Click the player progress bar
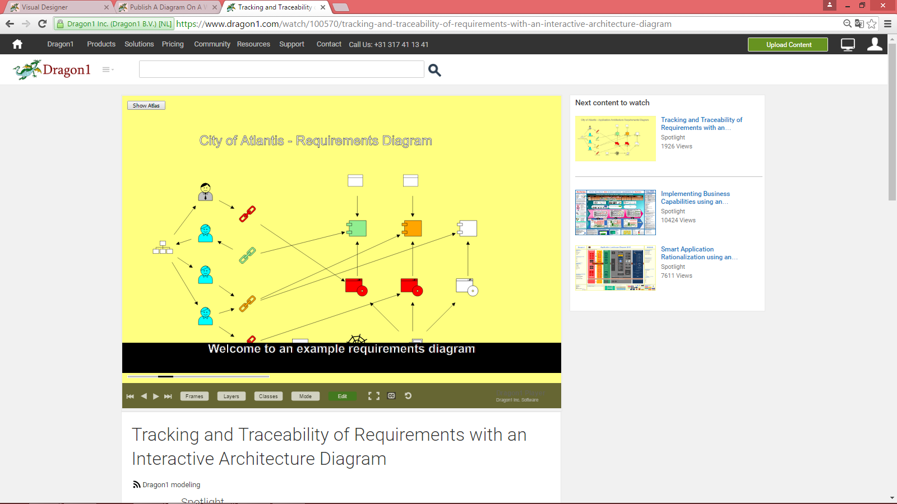 [x=198, y=376]
